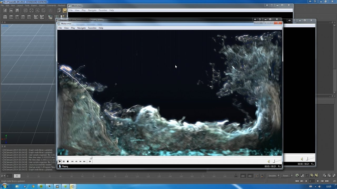Click the taskbar clock showing 12:25
Image resolution: width=337 pixels, height=189 pixels.
point(329,186)
